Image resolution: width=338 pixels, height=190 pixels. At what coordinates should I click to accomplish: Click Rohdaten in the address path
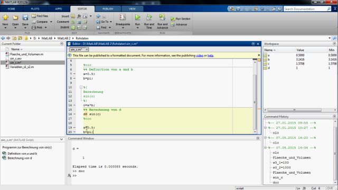pos(82,38)
